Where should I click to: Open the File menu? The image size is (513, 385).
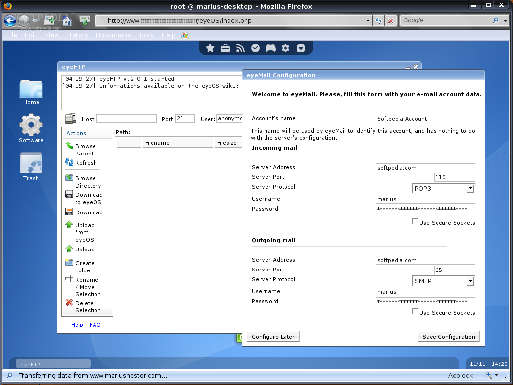[12, 35]
